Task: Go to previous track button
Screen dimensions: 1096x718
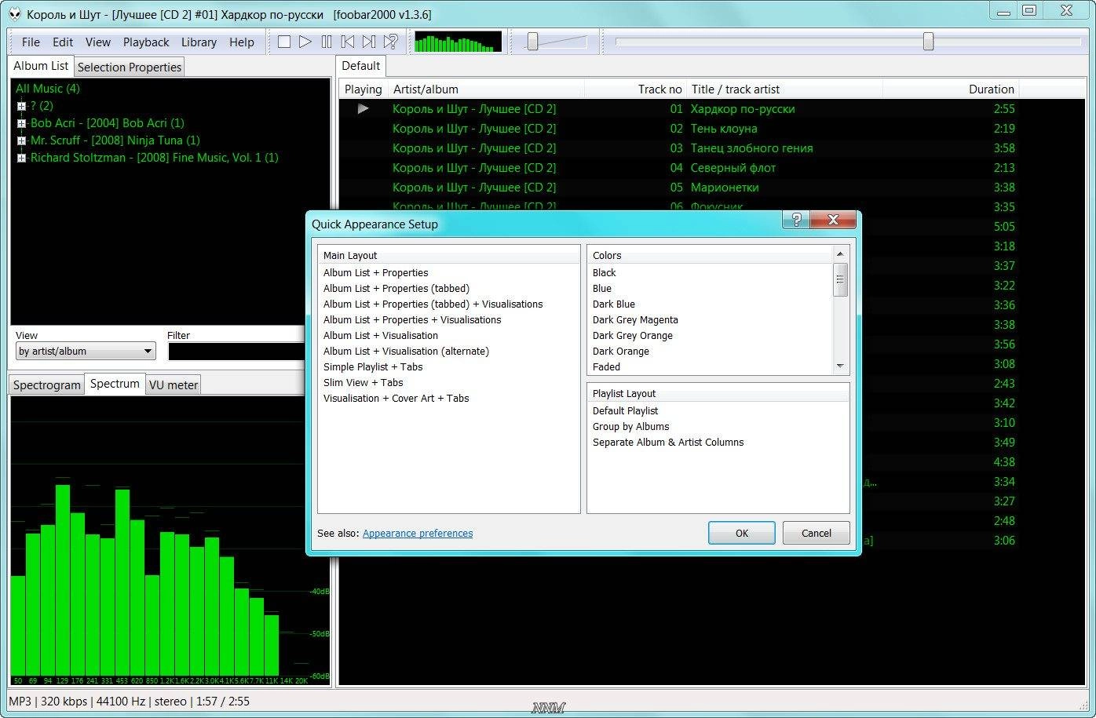Action: coord(348,42)
